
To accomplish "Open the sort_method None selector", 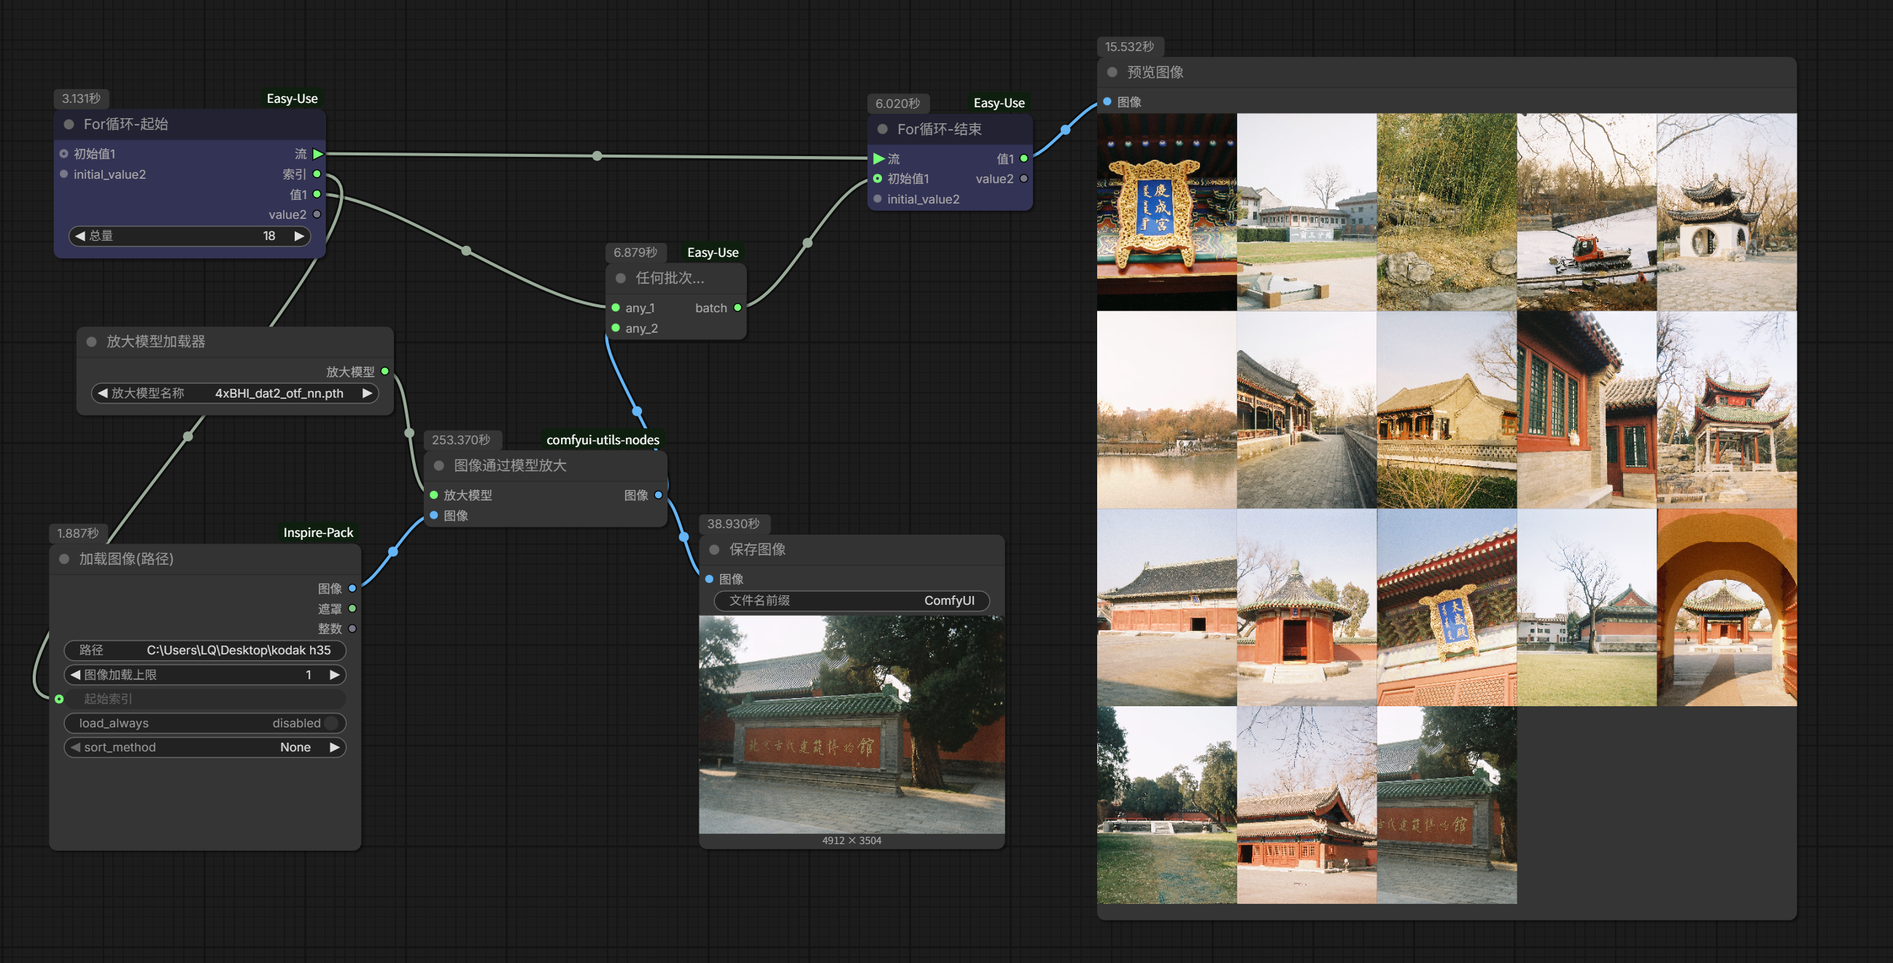I will 295,747.
